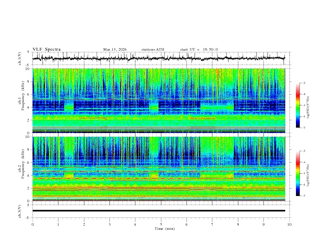Click time axis tick label "7"
Viewport: 326px width, 252px height.
(212, 224)
